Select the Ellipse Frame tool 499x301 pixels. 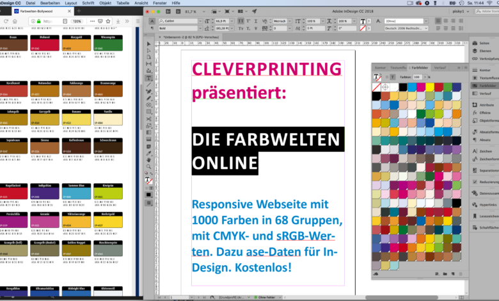[x=148, y=105]
